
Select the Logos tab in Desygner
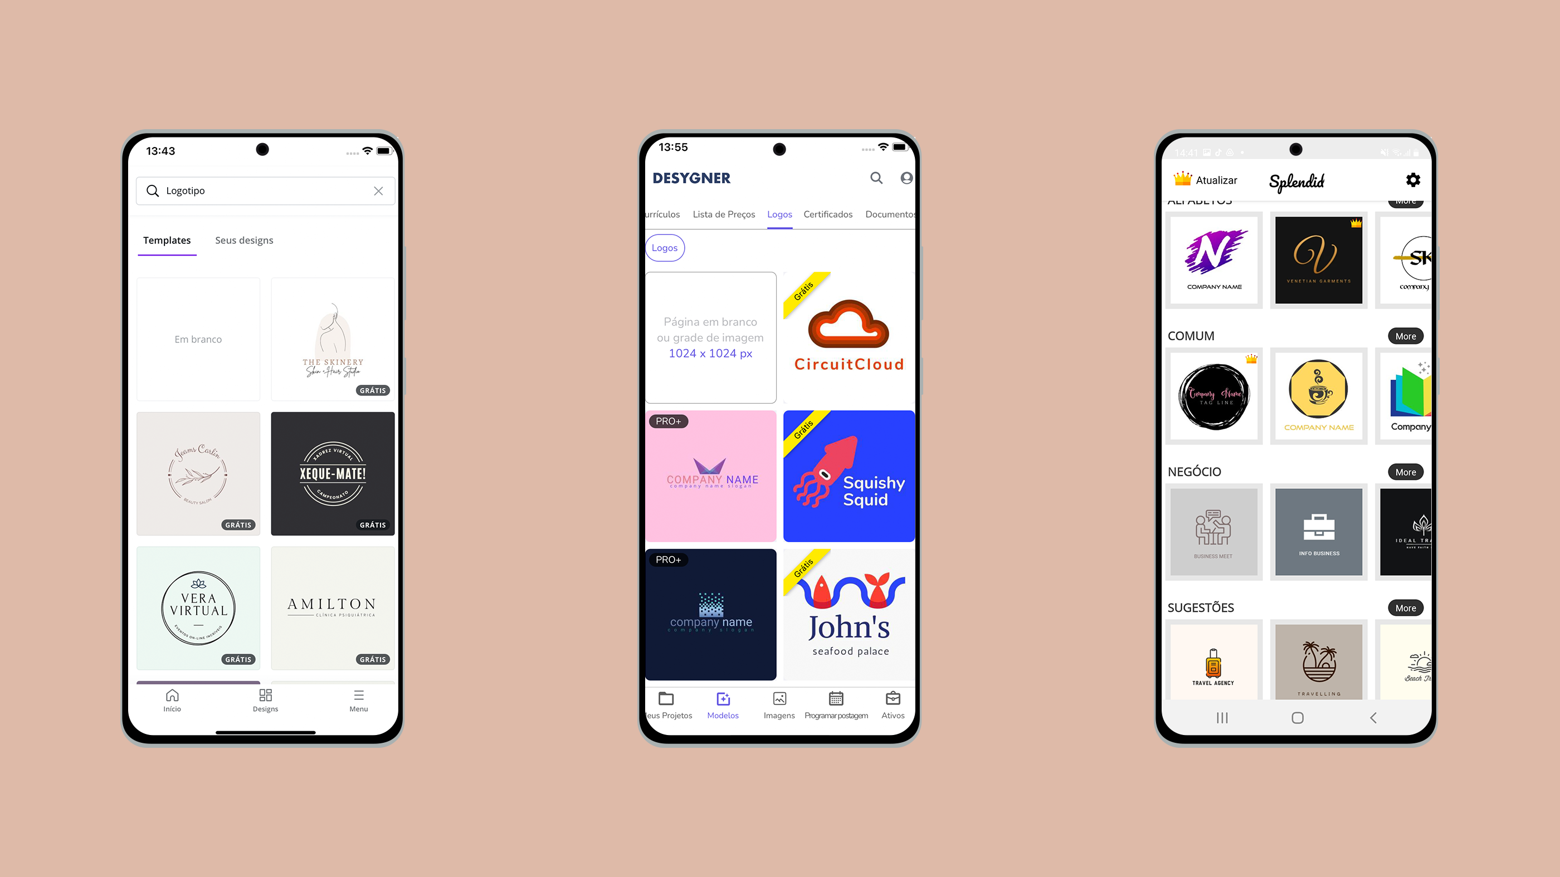point(780,213)
